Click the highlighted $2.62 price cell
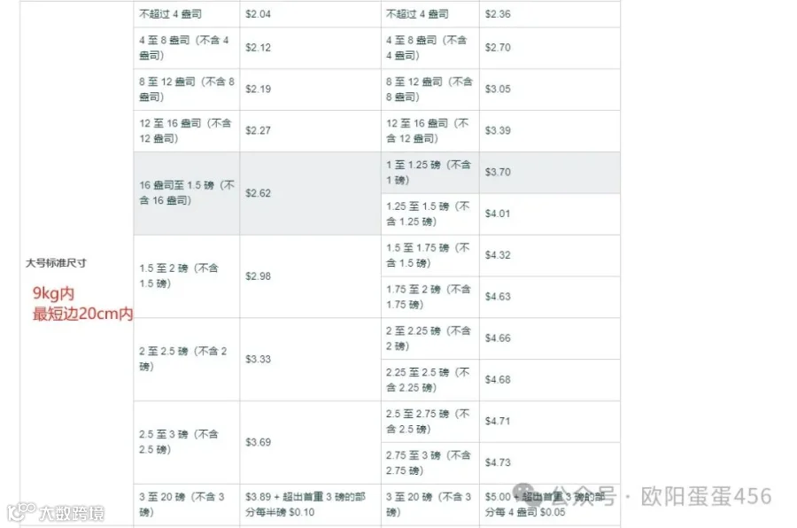The height and width of the screenshot is (528, 797). pyautogui.click(x=310, y=193)
